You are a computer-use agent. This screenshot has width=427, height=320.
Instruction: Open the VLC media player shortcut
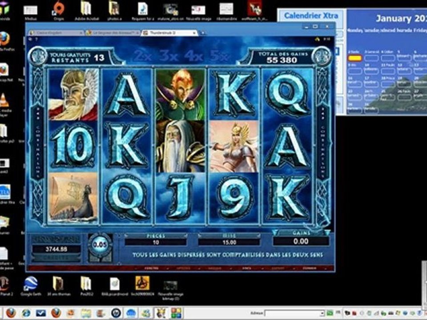pyautogui.click(x=4, y=101)
